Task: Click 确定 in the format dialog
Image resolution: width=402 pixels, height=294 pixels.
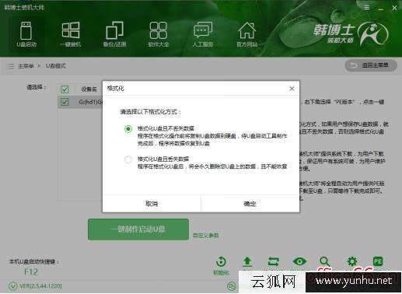Action: tap(250, 204)
